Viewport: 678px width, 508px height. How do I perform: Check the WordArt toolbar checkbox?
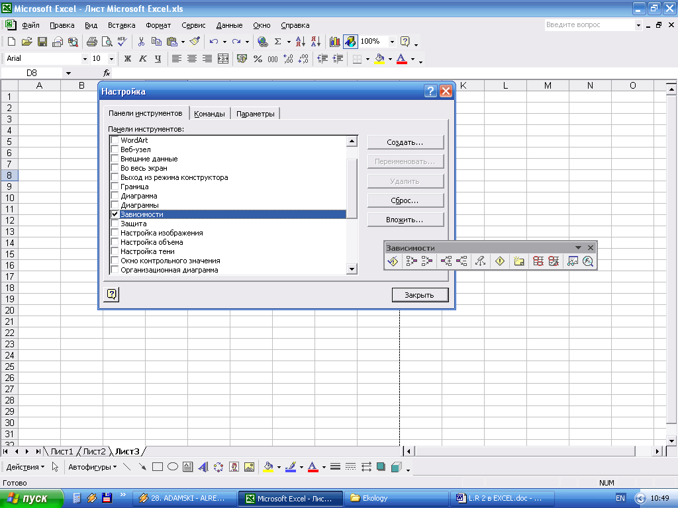pos(115,140)
